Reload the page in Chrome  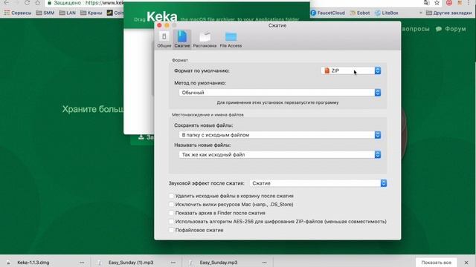pyautogui.click(x=27, y=3)
